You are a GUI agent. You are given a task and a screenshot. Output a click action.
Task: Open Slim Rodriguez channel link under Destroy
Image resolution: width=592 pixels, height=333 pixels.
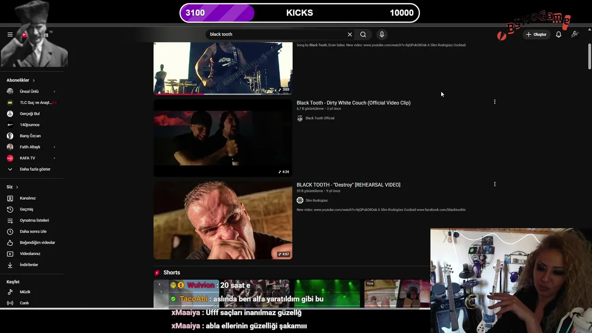click(x=316, y=200)
